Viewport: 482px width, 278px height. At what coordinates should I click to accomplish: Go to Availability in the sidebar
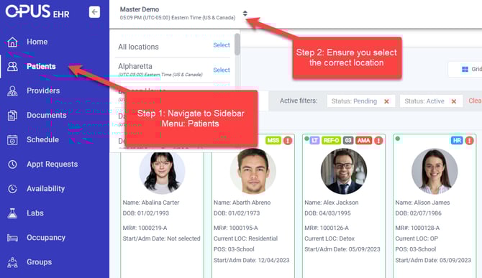pos(46,189)
